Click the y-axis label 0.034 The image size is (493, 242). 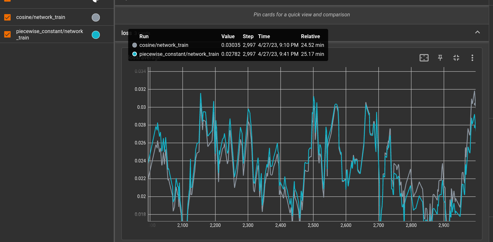(x=140, y=71)
